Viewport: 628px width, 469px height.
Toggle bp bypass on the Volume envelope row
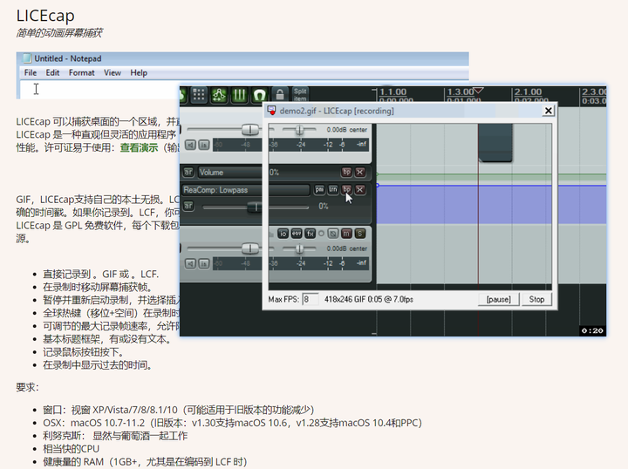coord(346,172)
